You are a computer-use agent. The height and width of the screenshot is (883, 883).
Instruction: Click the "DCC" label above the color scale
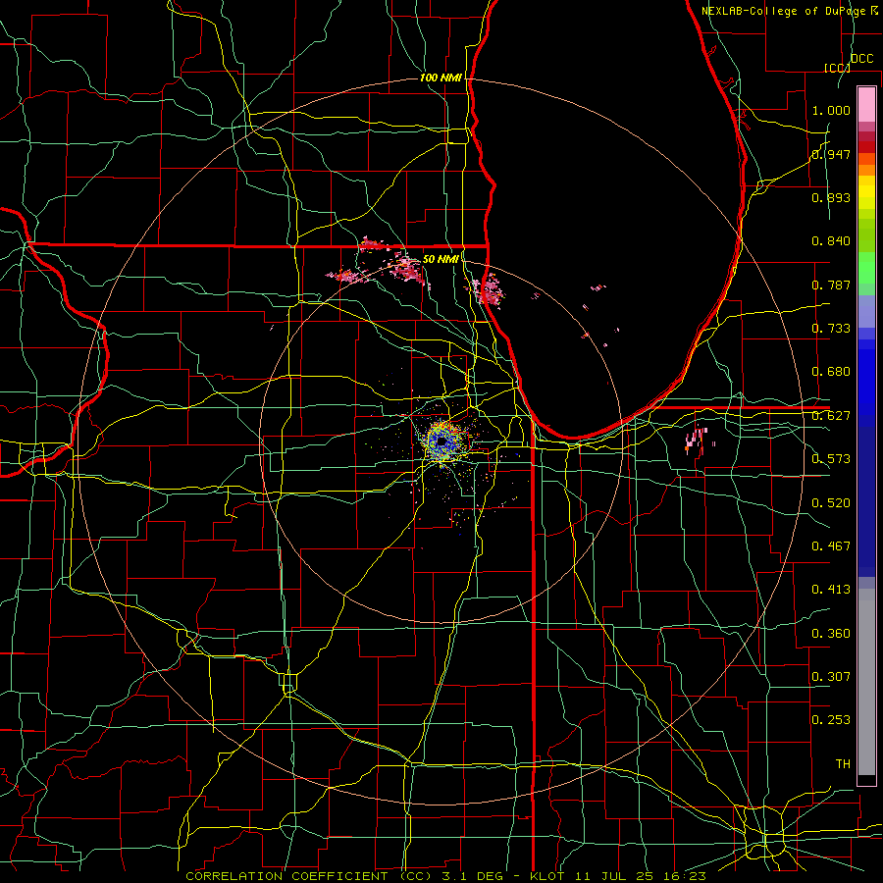(861, 58)
